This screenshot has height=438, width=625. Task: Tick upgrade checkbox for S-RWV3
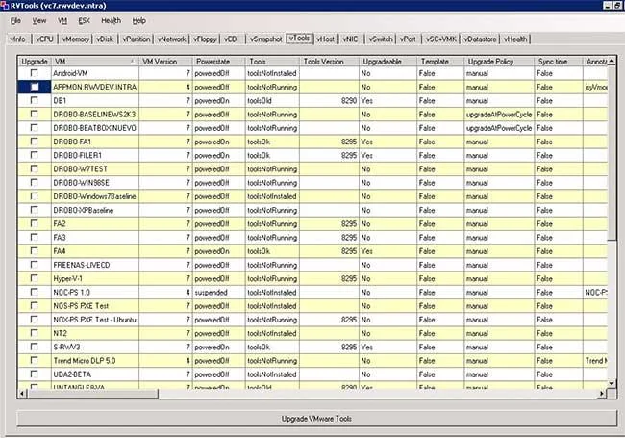(x=35, y=347)
